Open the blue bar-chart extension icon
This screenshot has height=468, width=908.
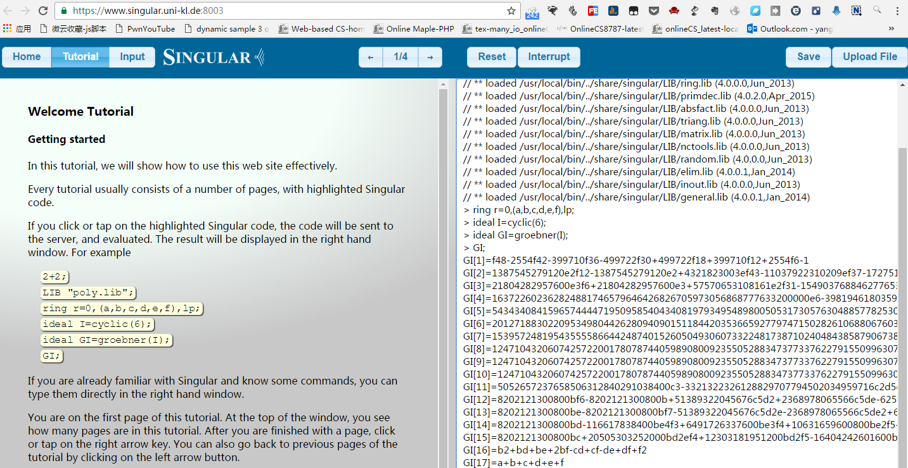point(613,11)
